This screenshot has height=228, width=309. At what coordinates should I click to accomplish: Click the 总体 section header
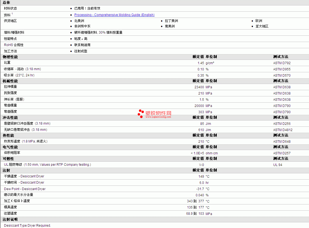coord(6,2)
